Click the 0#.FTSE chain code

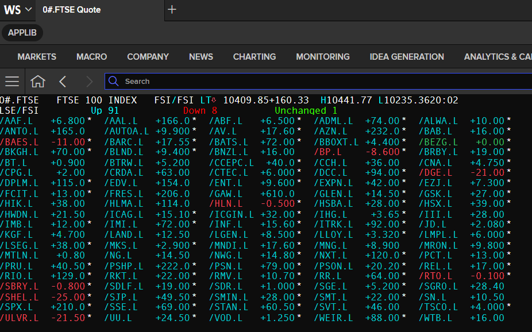tap(20, 101)
